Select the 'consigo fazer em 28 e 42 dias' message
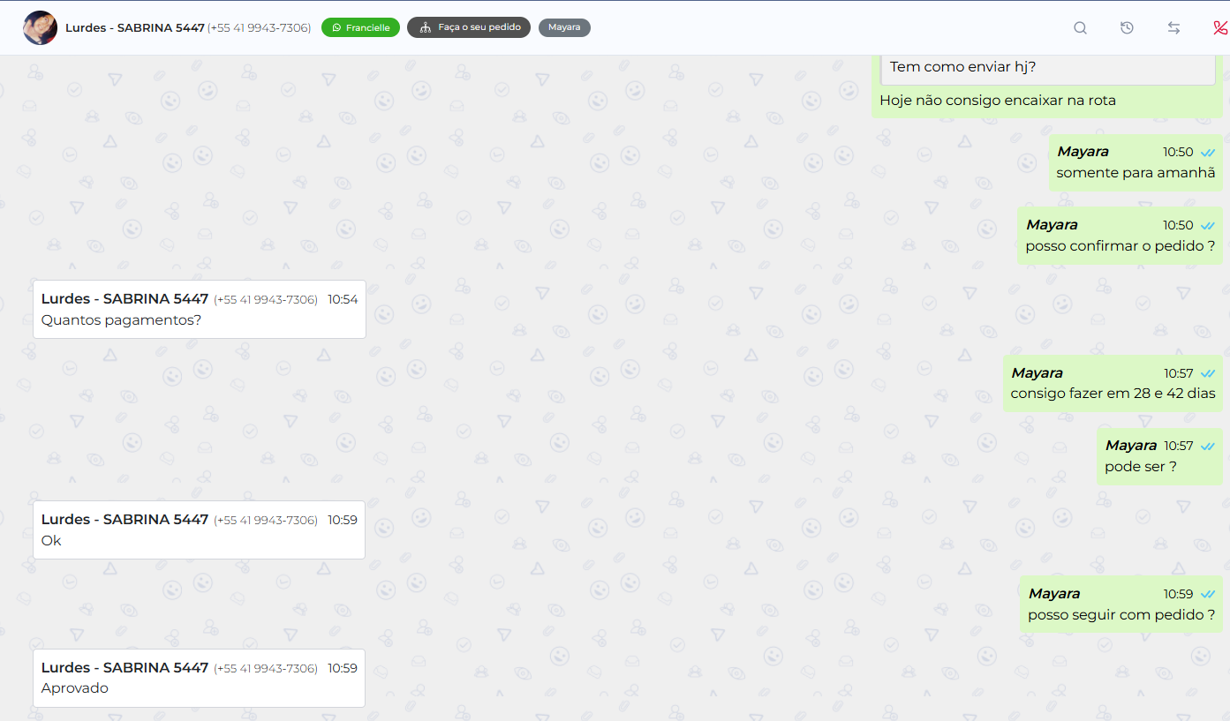 pos(1113,383)
